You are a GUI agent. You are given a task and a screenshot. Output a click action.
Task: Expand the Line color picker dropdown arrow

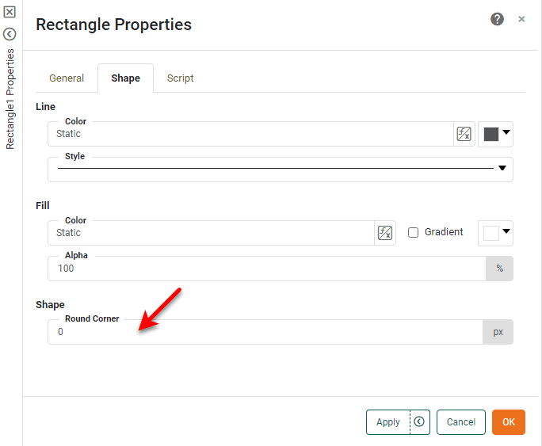click(506, 133)
